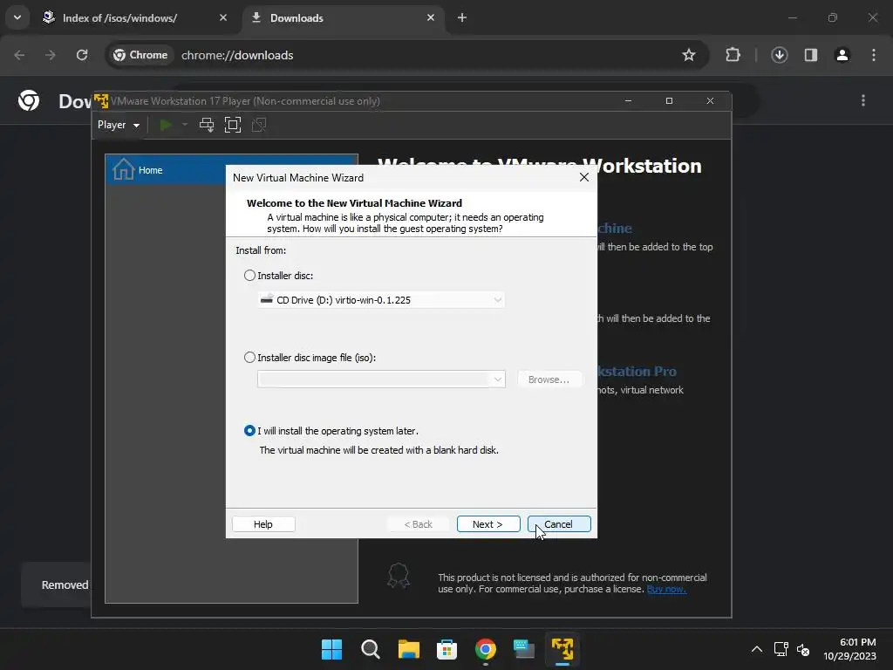Click the Unity mode toolbar icon
Image resolution: width=893 pixels, height=670 pixels.
click(259, 125)
